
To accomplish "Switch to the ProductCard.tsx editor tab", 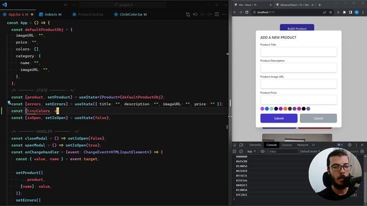I will click(88, 14).
